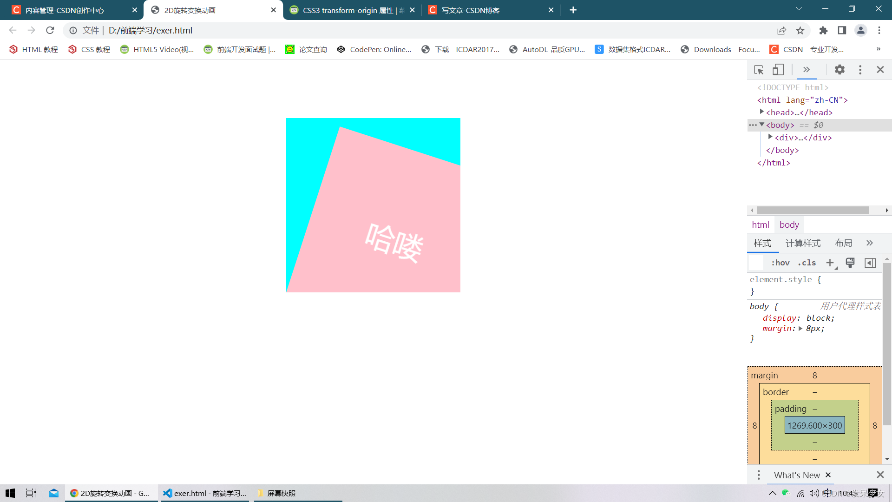Open CodePen: Online bookmark
Screen dimensions: 892x502
374,50
